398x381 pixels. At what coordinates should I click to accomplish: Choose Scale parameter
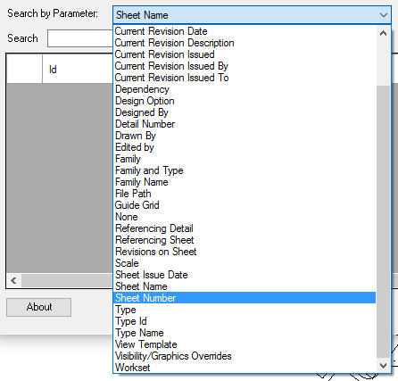click(245, 263)
